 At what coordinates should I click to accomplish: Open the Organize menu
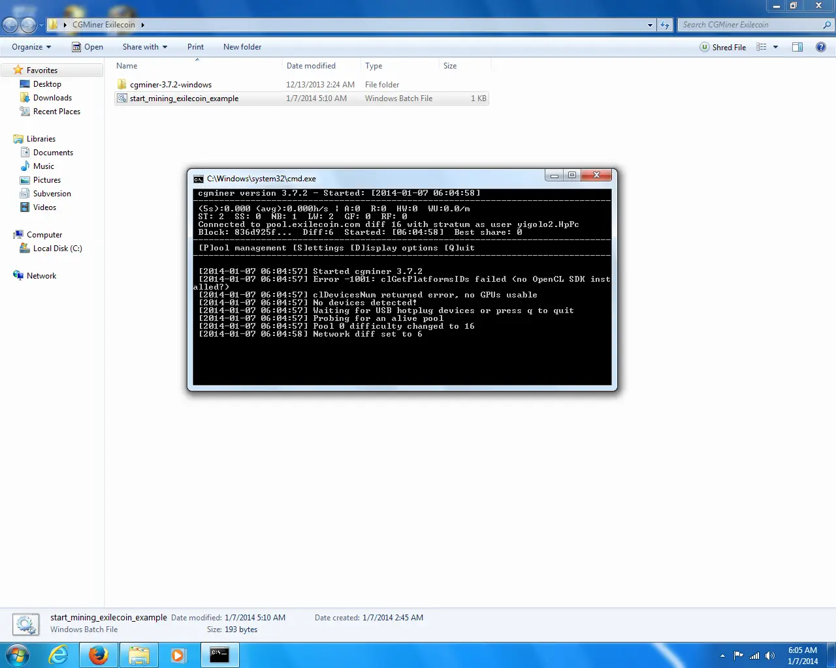[31, 47]
